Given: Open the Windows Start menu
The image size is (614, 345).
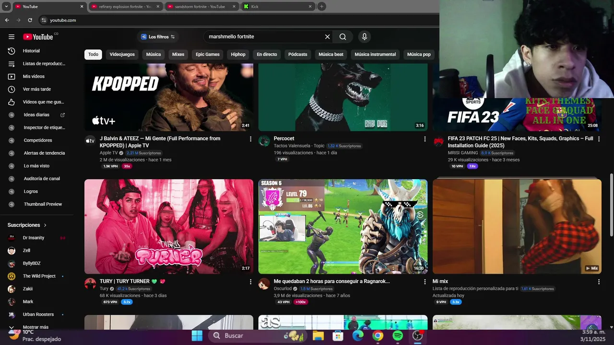Looking at the screenshot, I should coord(197,336).
